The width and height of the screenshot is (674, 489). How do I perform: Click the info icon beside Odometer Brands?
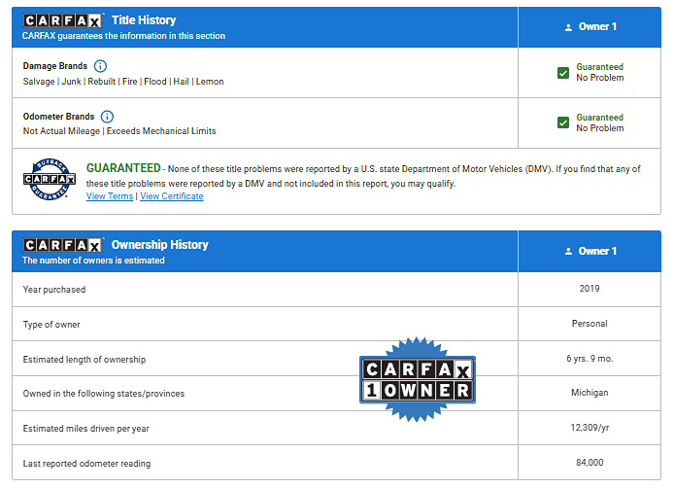point(107,117)
